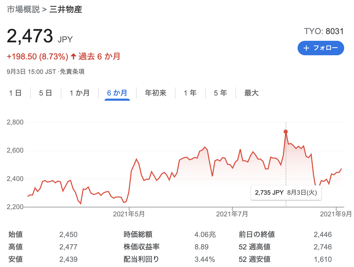The image size is (354, 267).
Task: Click the +198.50 (8.73%) change text
Action: click(38, 57)
